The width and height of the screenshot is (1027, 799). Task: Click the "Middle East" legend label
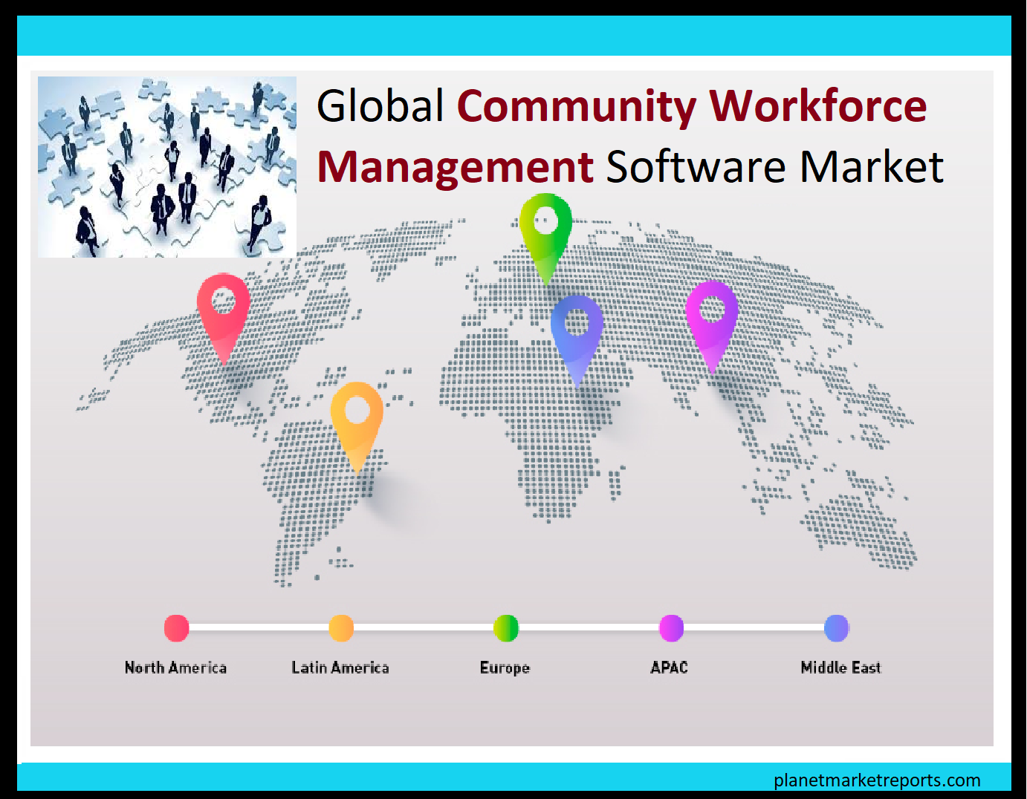coord(840,668)
